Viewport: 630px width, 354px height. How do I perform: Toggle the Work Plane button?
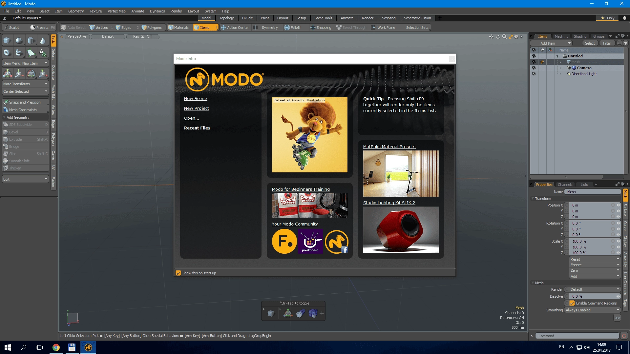coord(383,28)
